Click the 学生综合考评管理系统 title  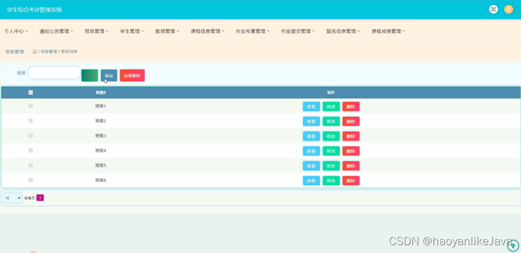(x=34, y=10)
